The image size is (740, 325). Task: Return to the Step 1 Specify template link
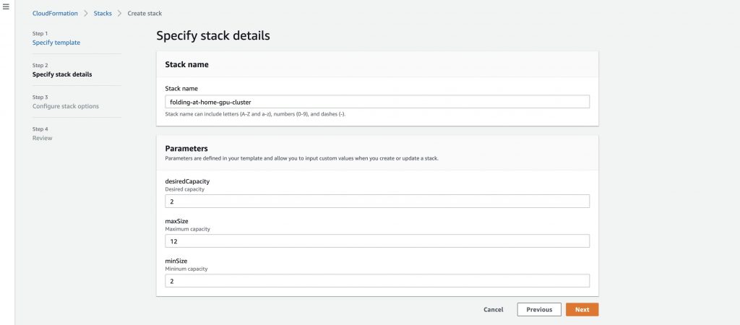click(x=56, y=43)
